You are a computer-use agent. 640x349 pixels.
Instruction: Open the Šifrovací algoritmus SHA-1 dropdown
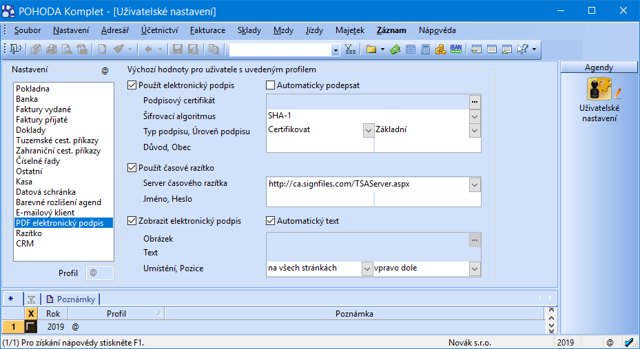point(474,116)
